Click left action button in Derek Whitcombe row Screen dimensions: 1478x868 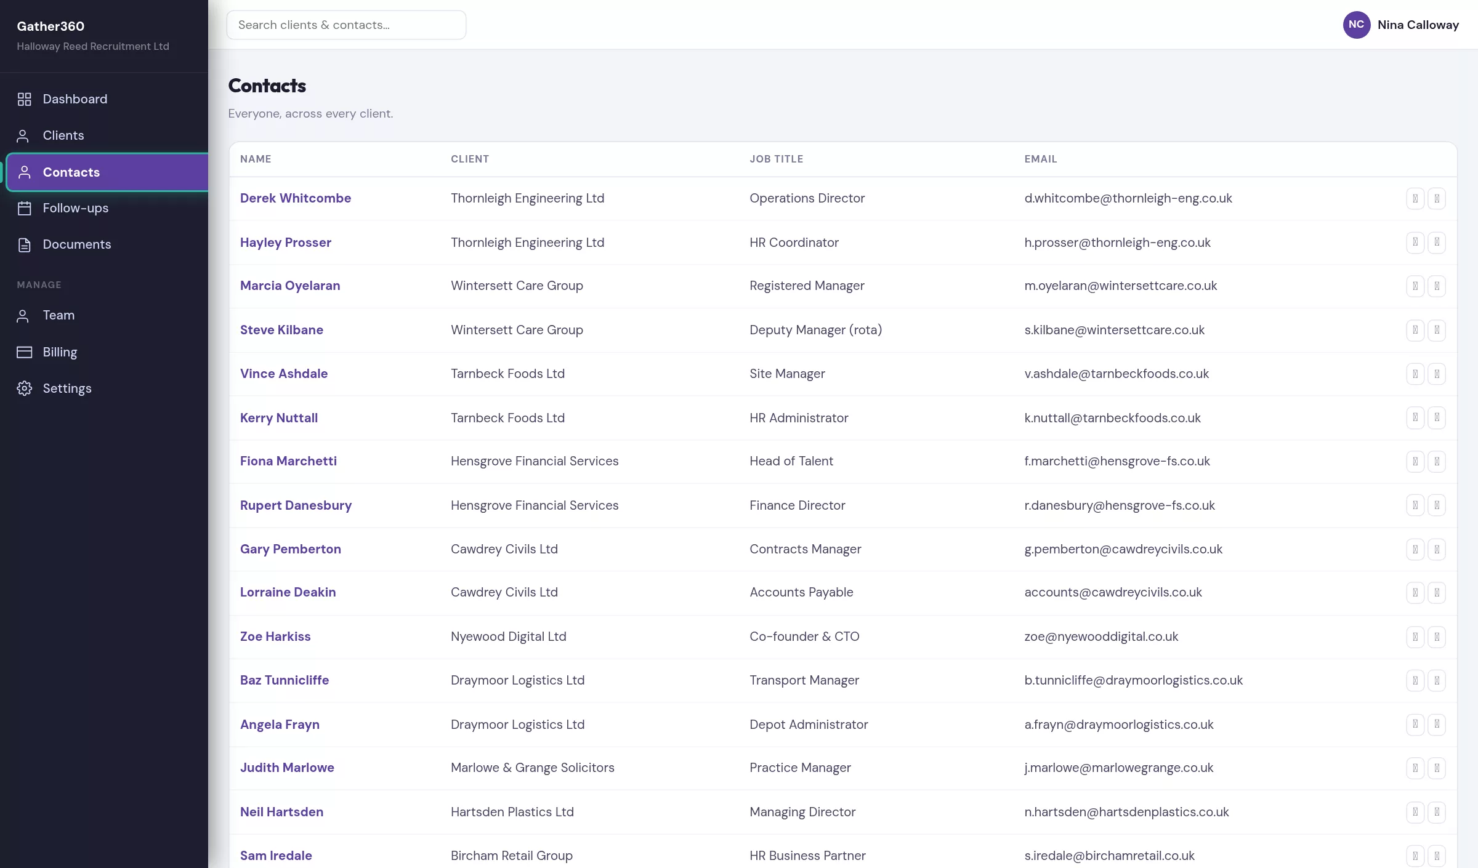(x=1415, y=198)
